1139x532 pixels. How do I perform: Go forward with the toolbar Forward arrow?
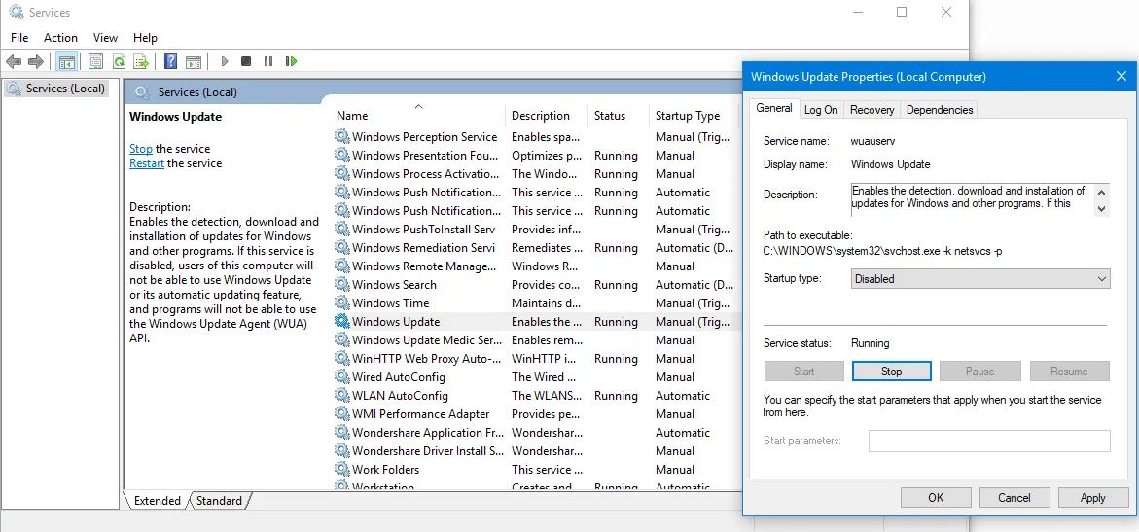36,62
